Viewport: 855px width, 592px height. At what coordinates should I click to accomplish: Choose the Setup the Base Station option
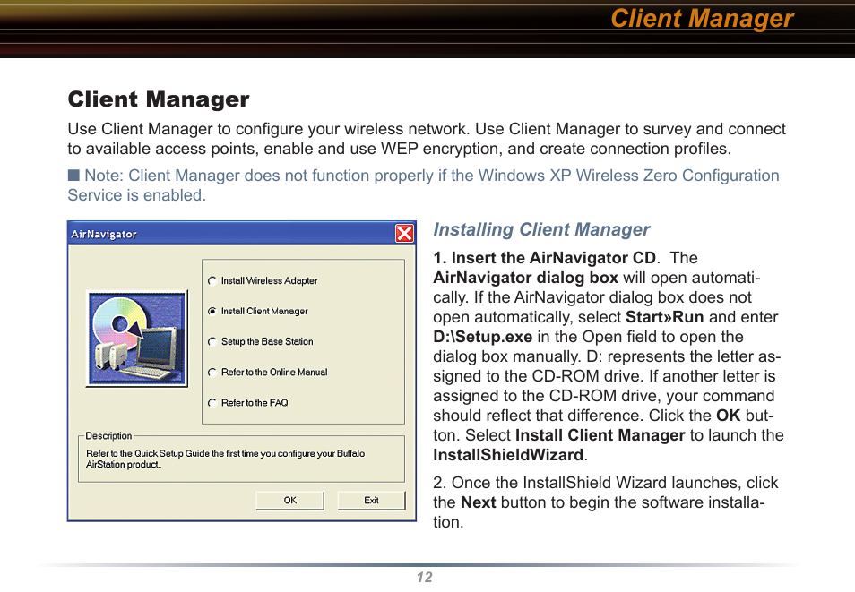point(261,342)
